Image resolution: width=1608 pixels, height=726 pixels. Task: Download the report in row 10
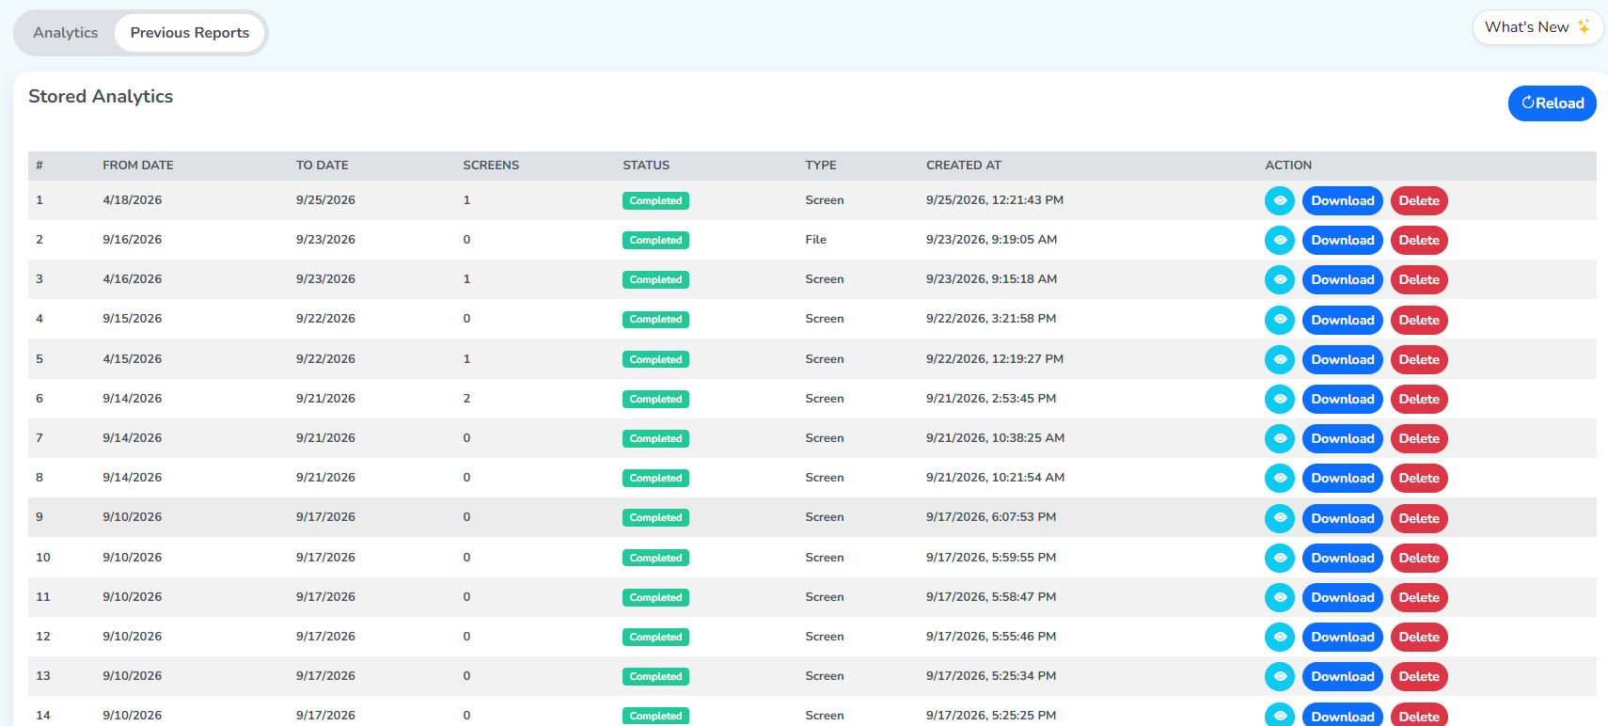[x=1343, y=558]
